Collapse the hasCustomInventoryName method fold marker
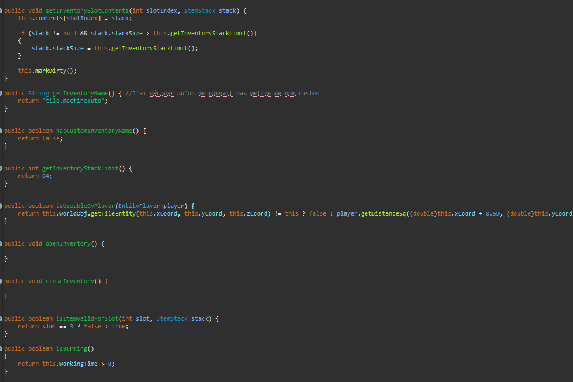The width and height of the screenshot is (573, 382). coord(1,131)
